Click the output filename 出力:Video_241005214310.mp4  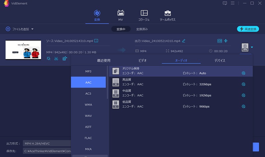(x=158, y=41)
